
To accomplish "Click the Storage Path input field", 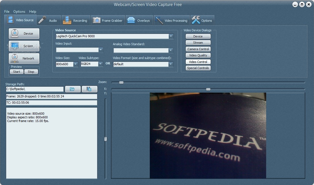I will point(35,89).
